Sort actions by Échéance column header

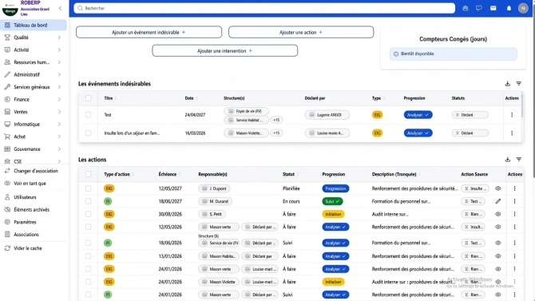168,174
